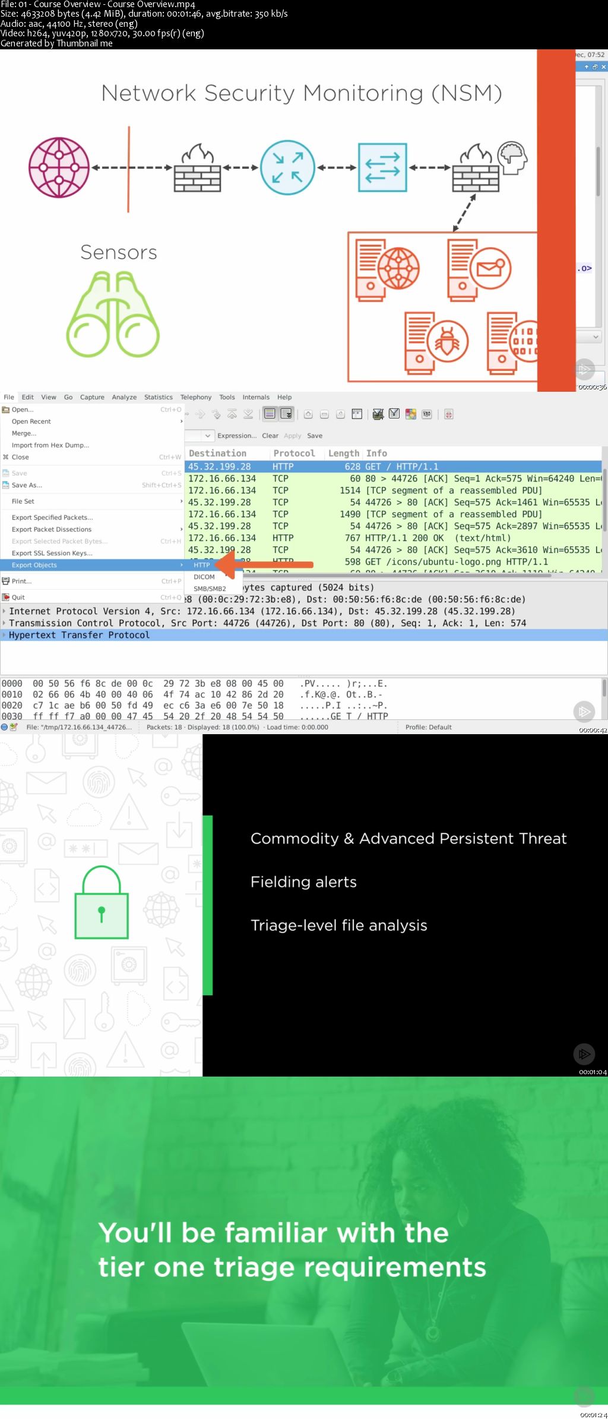Open the Capture menu
Viewport: 608px width, 1419px height.
coord(92,397)
